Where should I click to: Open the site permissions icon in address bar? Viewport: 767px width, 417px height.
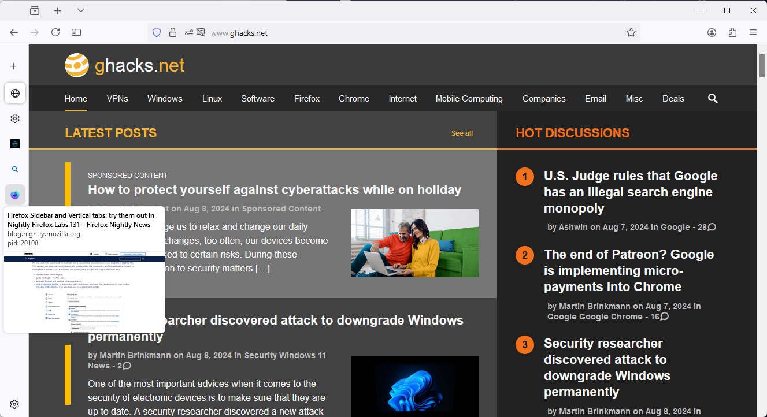(189, 32)
